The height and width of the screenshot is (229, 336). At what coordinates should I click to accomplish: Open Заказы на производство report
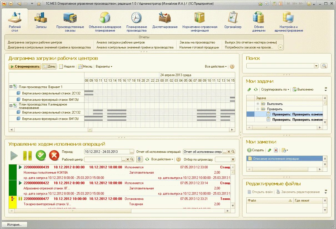coord(197,42)
